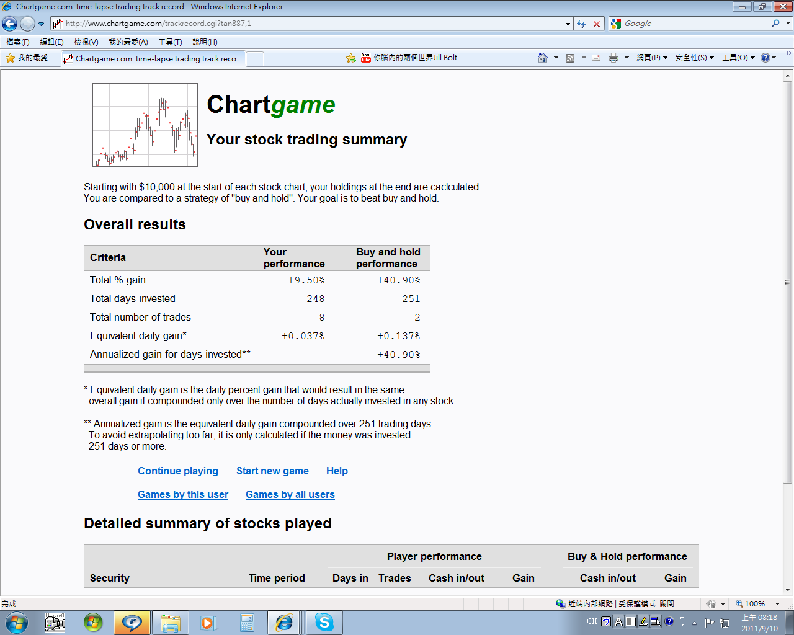Click the Start new game link
The height and width of the screenshot is (635, 794).
(x=272, y=471)
